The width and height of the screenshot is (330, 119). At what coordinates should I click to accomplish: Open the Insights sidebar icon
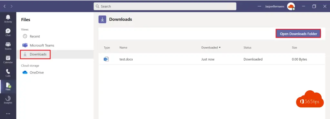pyautogui.click(x=8, y=100)
